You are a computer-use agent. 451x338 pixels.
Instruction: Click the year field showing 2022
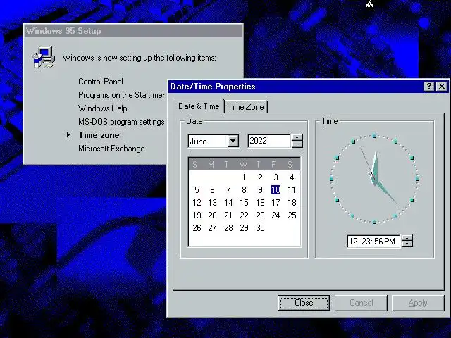(x=269, y=141)
